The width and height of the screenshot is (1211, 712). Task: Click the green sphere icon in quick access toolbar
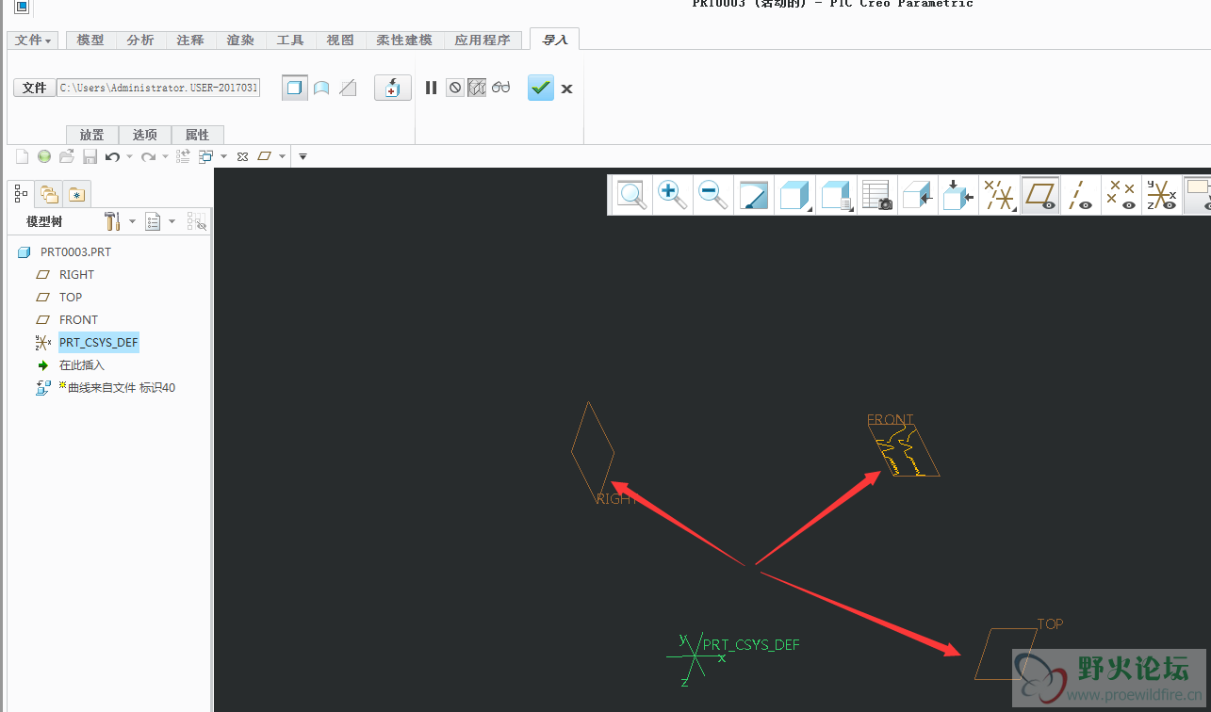click(x=44, y=156)
